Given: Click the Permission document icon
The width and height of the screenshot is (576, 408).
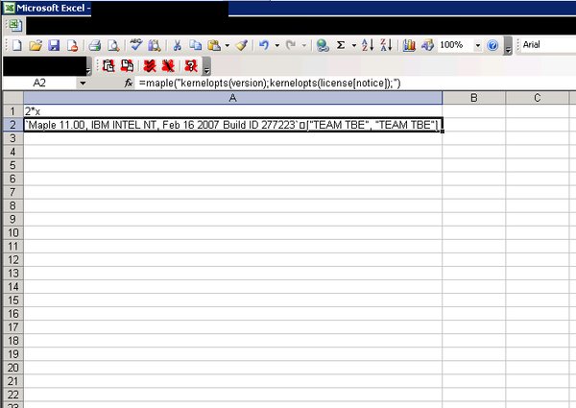Looking at the screenshot, I should pyautogui.click(x=72, y=45).
